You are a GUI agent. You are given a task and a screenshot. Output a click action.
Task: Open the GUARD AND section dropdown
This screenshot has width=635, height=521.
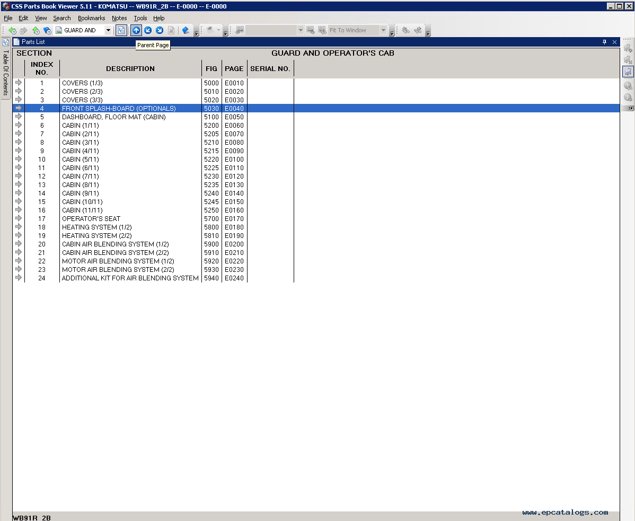pos(108,30)
